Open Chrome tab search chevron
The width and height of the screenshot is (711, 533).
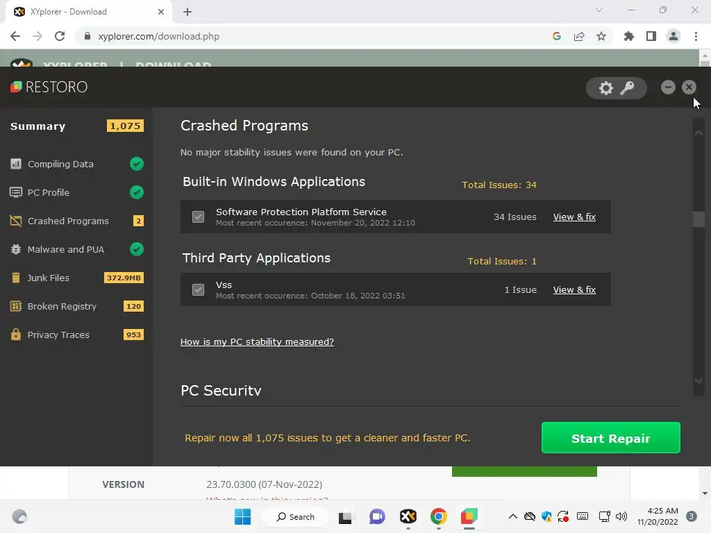599,10
